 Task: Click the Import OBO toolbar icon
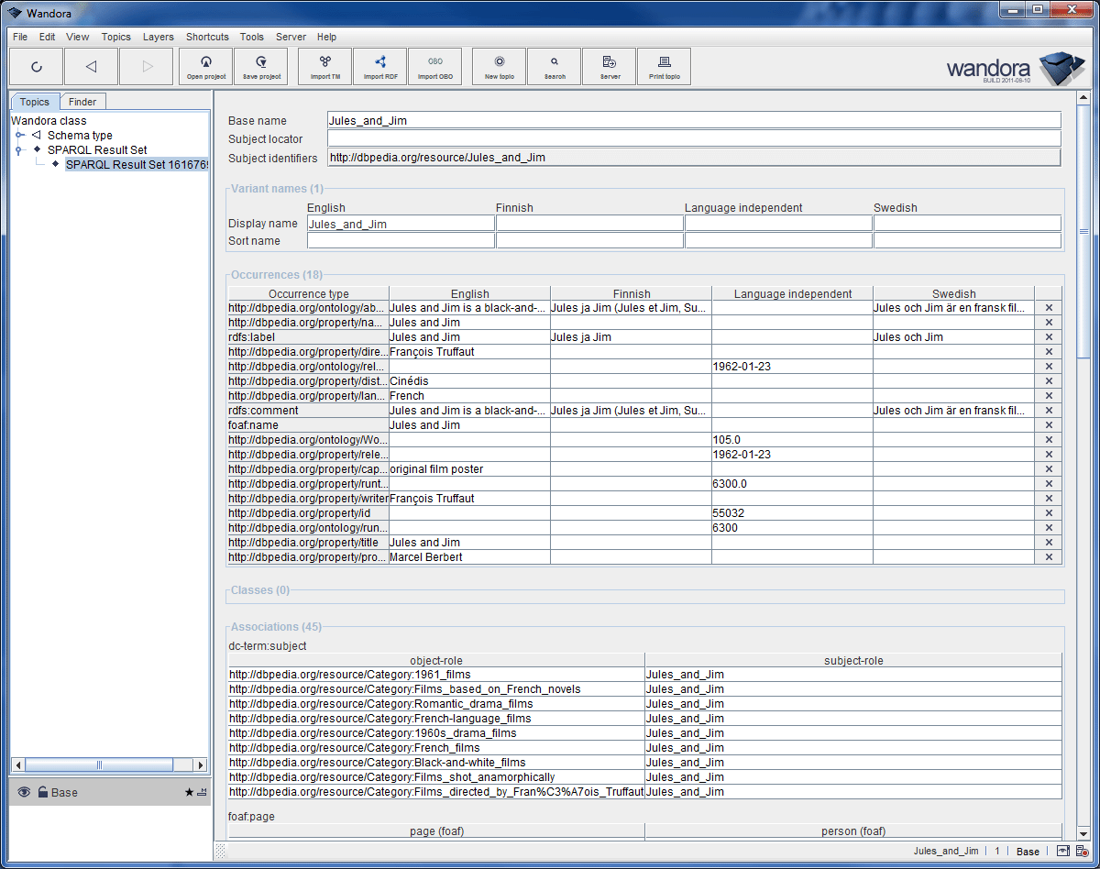[x=434, y=66]
